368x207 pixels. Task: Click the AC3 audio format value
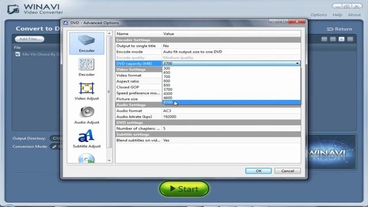pos(167,111)
